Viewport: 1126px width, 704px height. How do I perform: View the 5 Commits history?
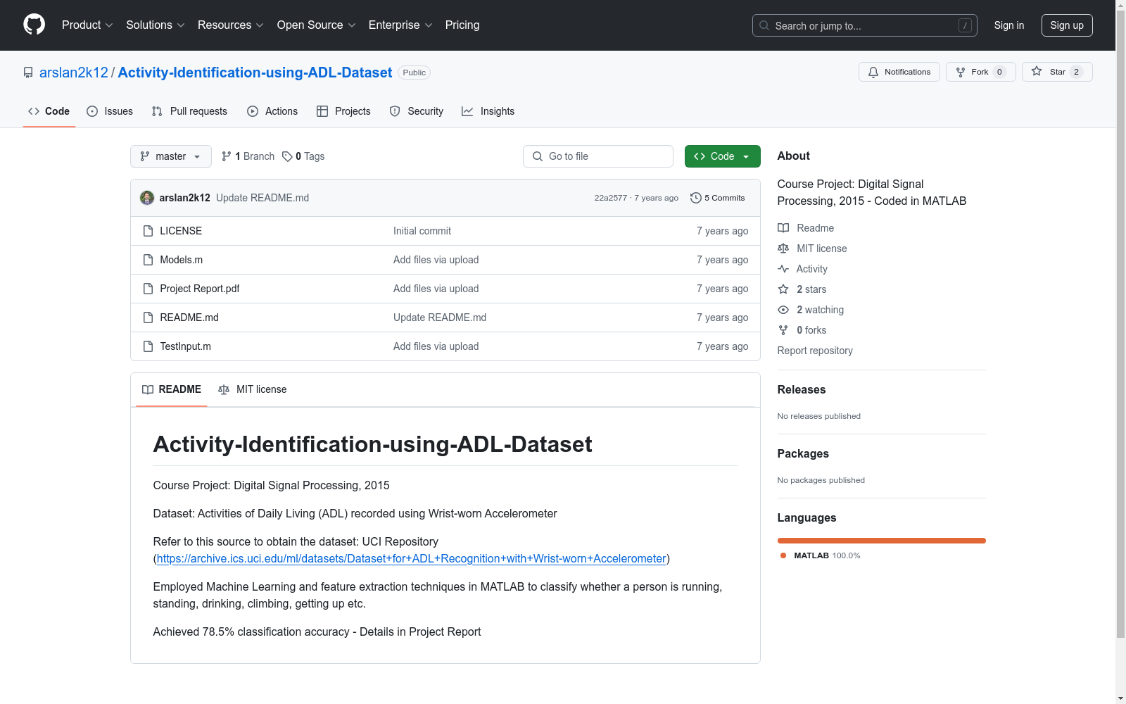[x=718, y=198]
